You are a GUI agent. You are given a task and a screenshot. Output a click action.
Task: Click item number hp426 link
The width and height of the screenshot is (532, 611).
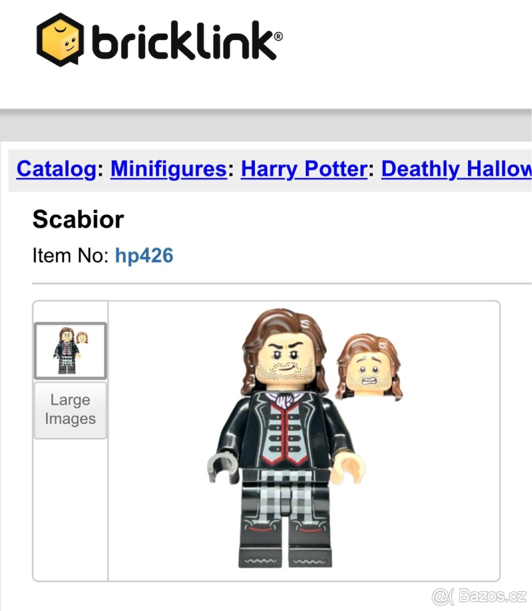144,255
